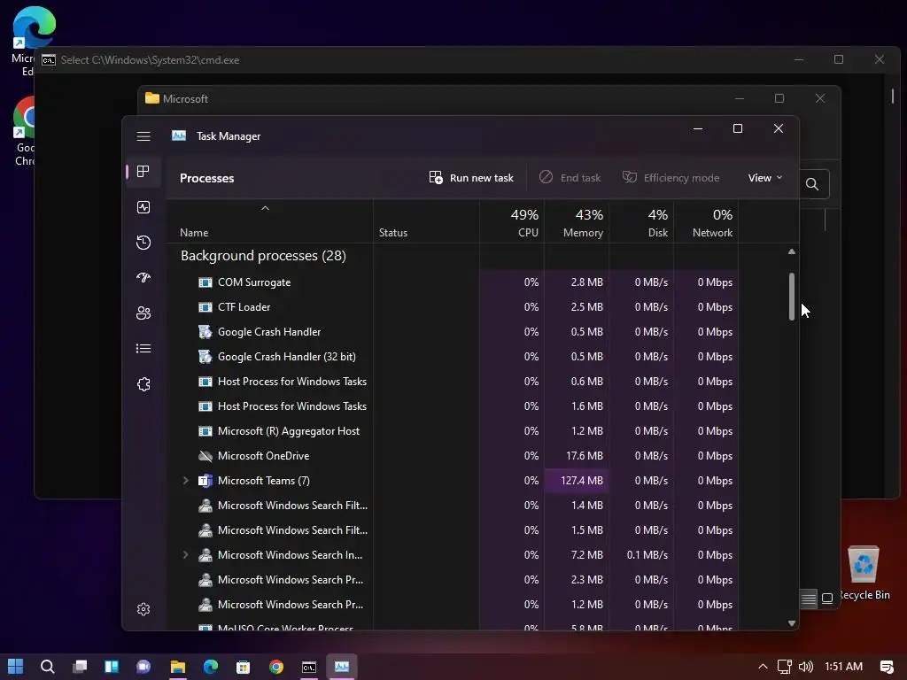Open Windows Start menu
This screenshot has height=680, width=907.
(16, 666)
